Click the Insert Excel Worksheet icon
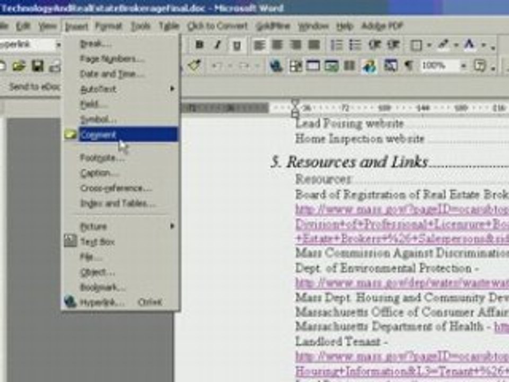 [x=331, y=66]
